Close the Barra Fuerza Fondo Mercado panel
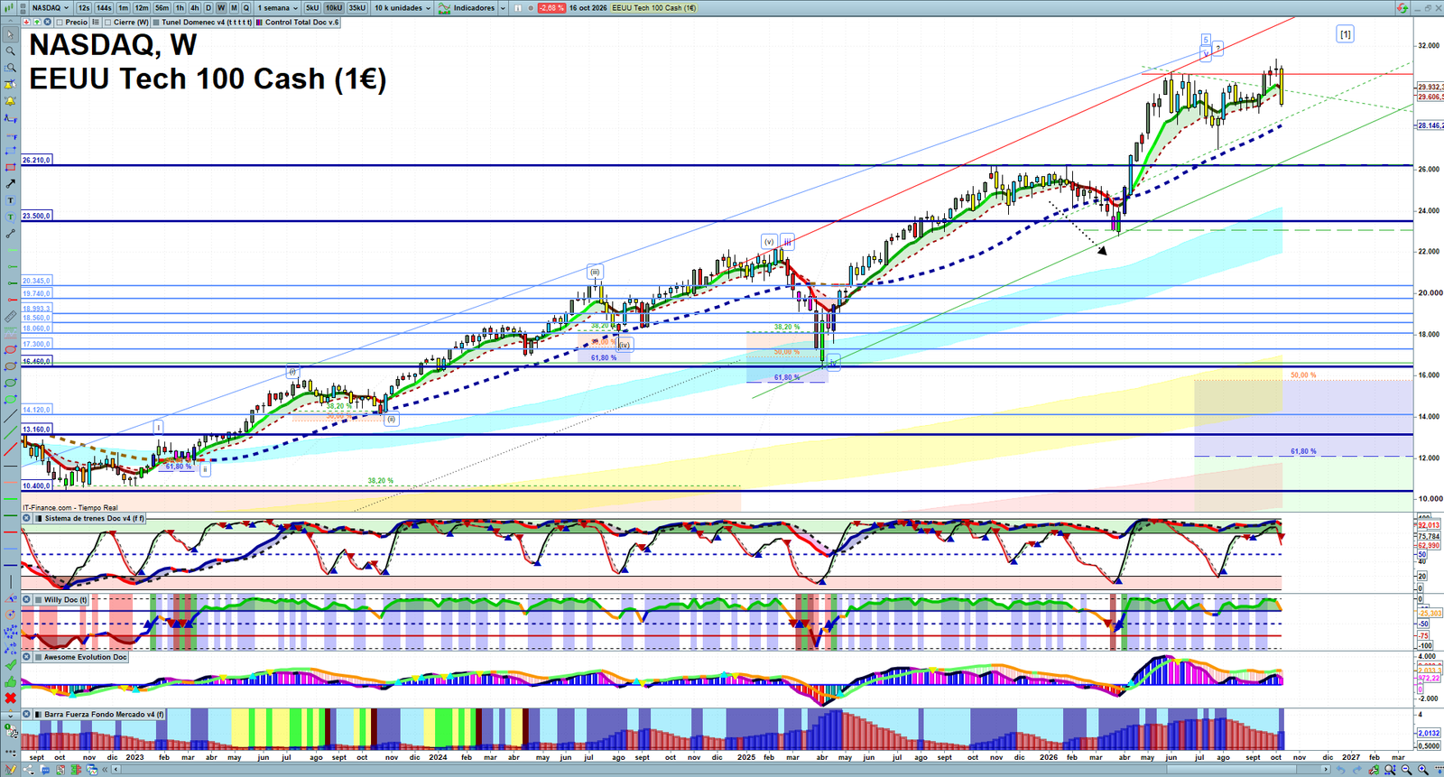The width and height of the screenshot is (1444, 777). coord(27,714)
